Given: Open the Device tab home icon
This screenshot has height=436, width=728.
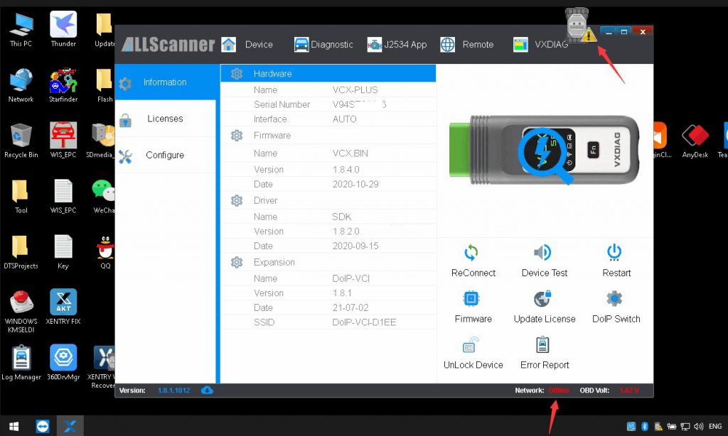Looking at the screenshot, I should 228,45.
